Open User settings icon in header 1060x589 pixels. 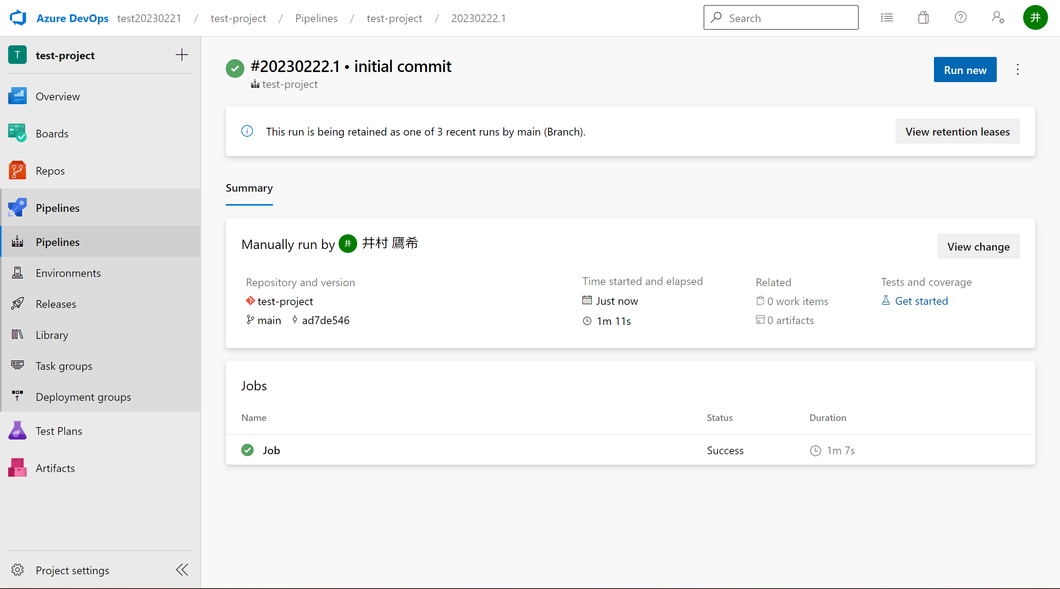[x=998, y=18]
